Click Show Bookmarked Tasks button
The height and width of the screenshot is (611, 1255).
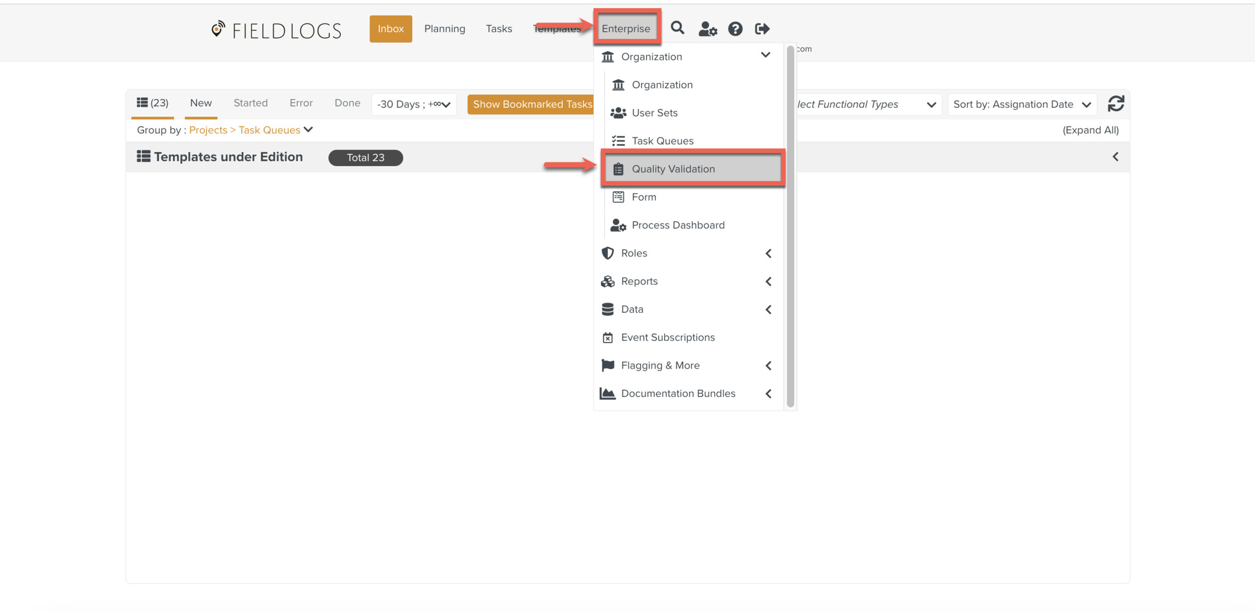point(532,104)
